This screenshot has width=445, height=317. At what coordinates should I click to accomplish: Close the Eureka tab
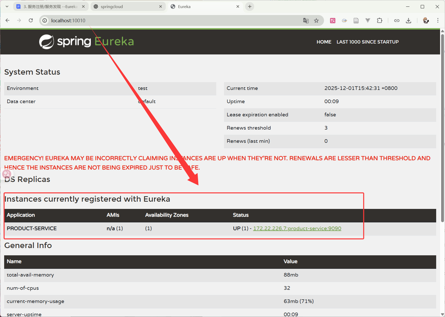click(x=238, y=6)
